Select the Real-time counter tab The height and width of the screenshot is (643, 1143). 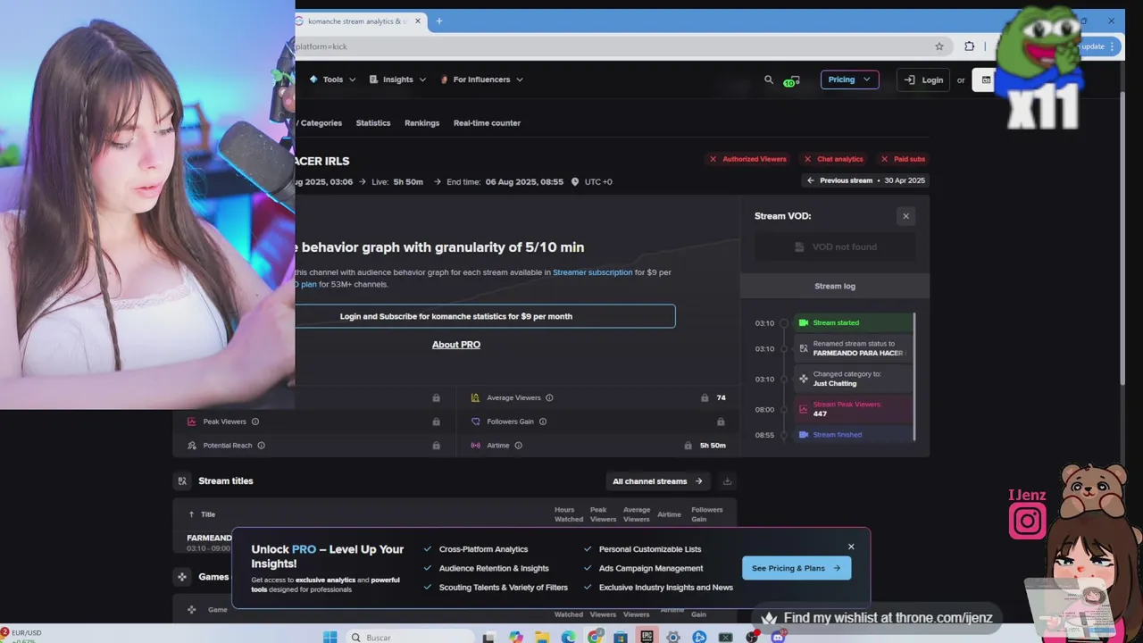(x=487, y=123)
